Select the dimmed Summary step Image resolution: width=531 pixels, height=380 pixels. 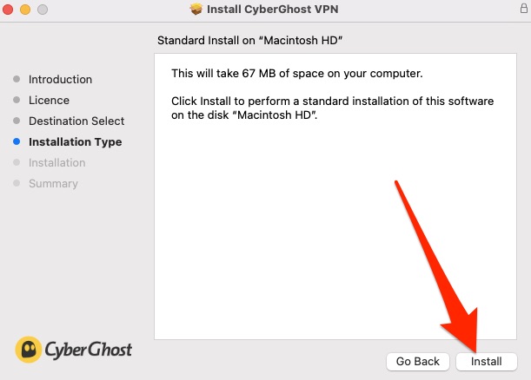pyautogui.click(x=53, y=184)
